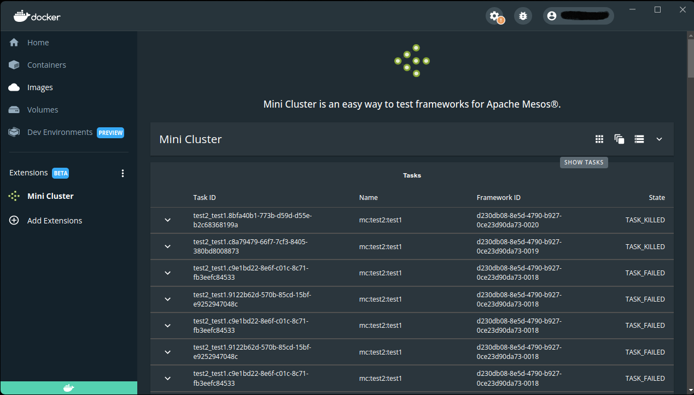Open the Troubleshoot bug icon

click(523, 16)
